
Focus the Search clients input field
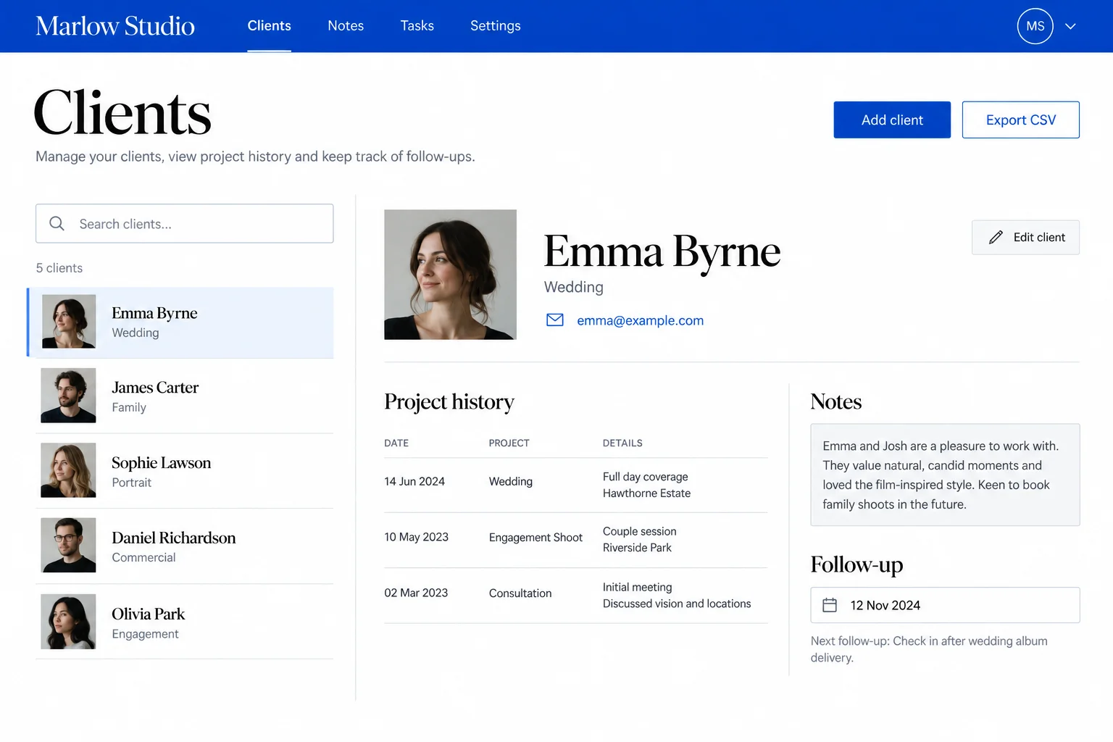[185, 223]
